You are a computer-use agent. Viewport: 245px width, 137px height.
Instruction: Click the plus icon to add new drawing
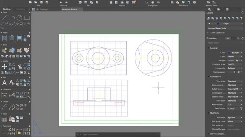tap(38, 9)
